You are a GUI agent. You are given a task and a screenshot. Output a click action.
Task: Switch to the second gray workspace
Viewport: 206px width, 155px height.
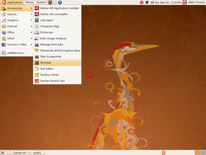coord(203,153)
